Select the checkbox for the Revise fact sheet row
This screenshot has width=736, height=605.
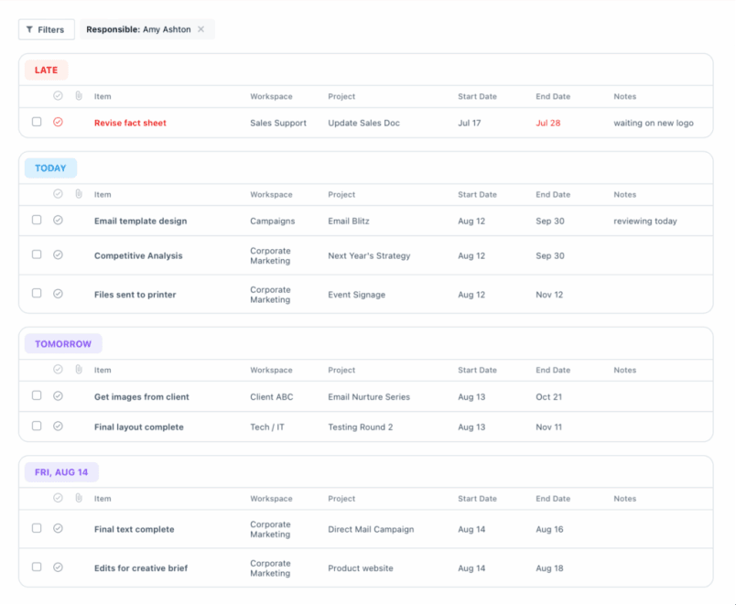(x=35, y=123)
